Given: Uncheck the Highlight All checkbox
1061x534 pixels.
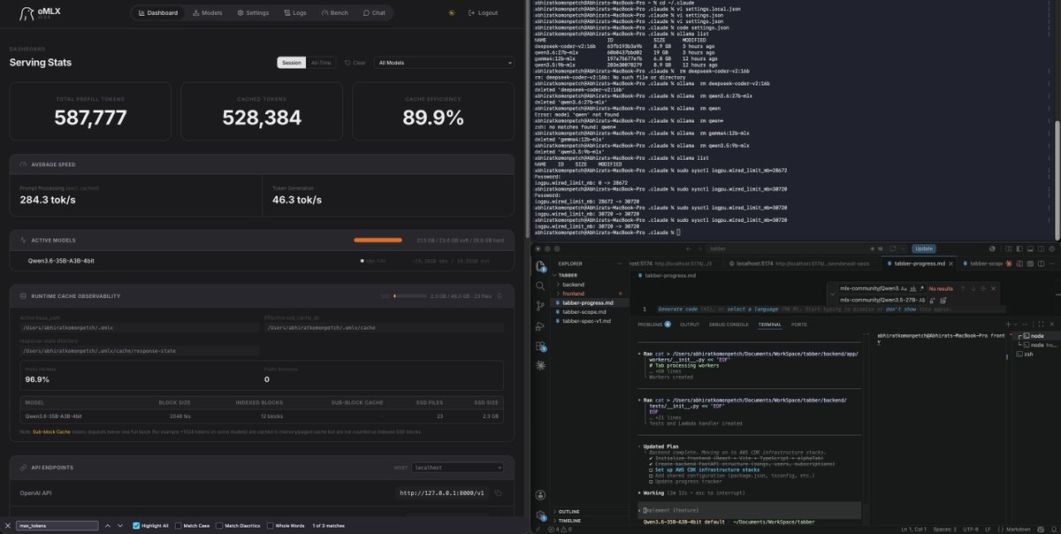Looking at the screenshot, I should (x=136, y=525).
